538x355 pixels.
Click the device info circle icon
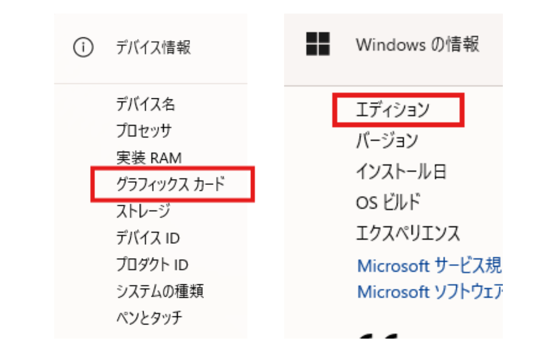tap(83, 47)
